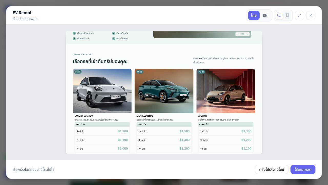The height and width of the screenshot is (185, 328).
Task: Close the EV Rental template dialog
Action: click(311, 15)
